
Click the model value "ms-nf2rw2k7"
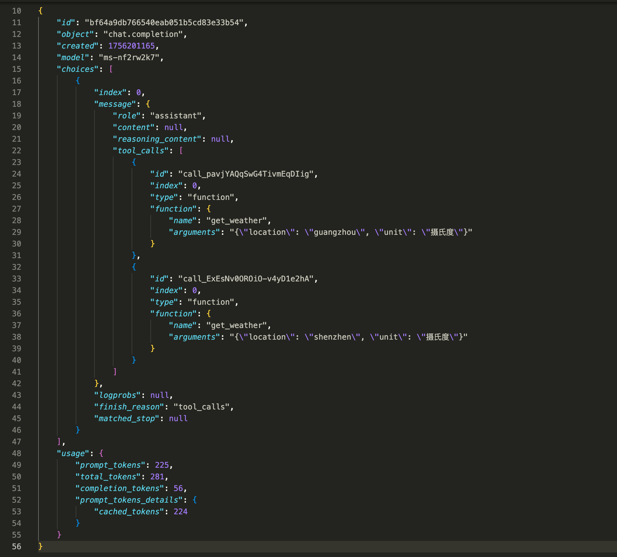coord(129,58)
